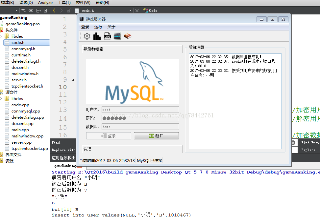320x224 pixels.
Task: Open the 调试(D) menu
Action: click(x=26, y=3)
